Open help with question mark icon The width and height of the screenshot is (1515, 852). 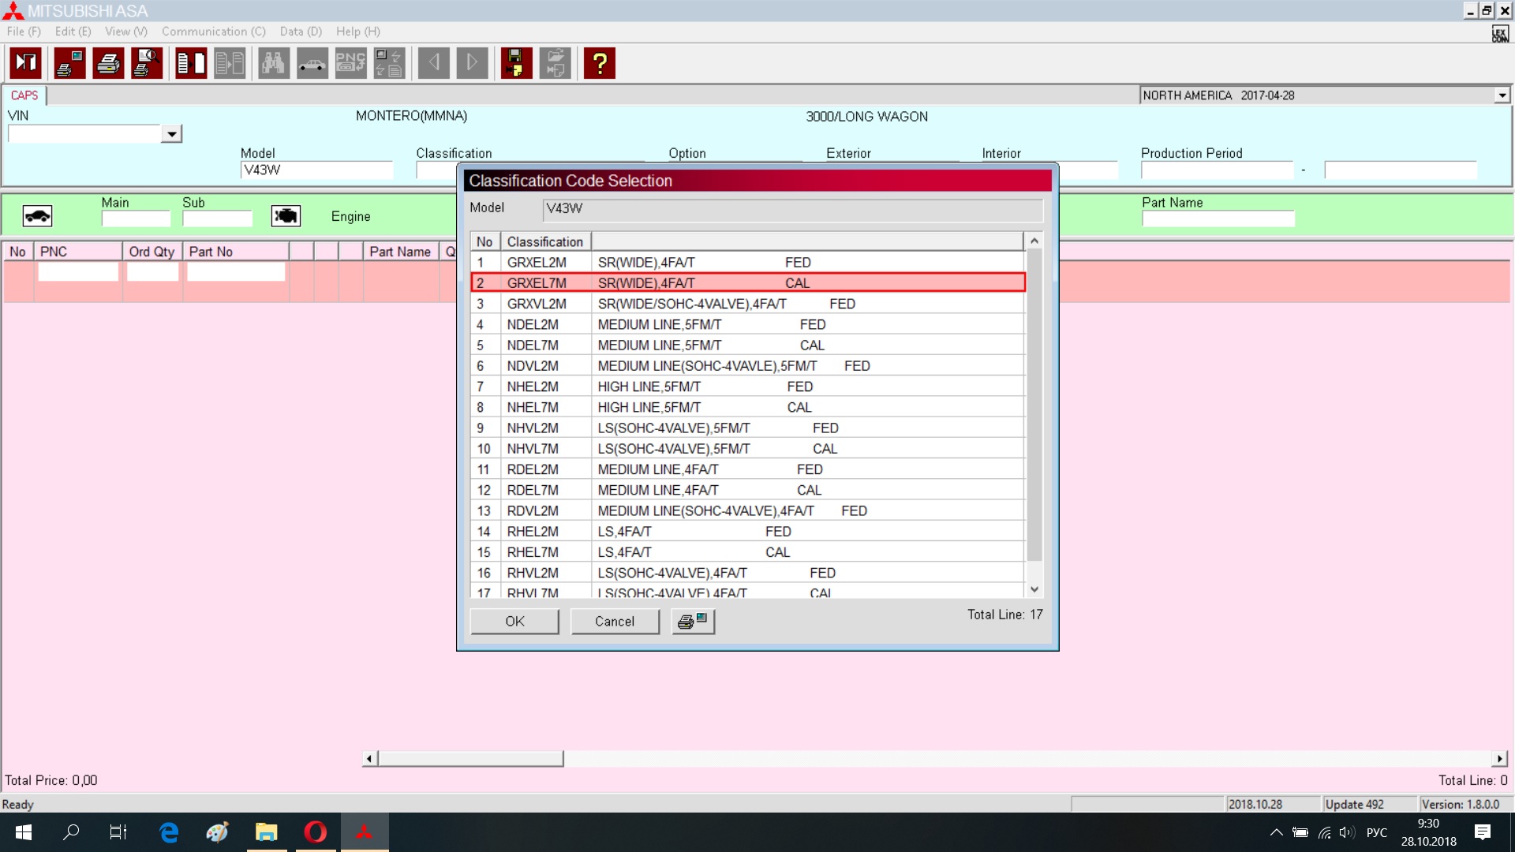click(x=600, y=63)
